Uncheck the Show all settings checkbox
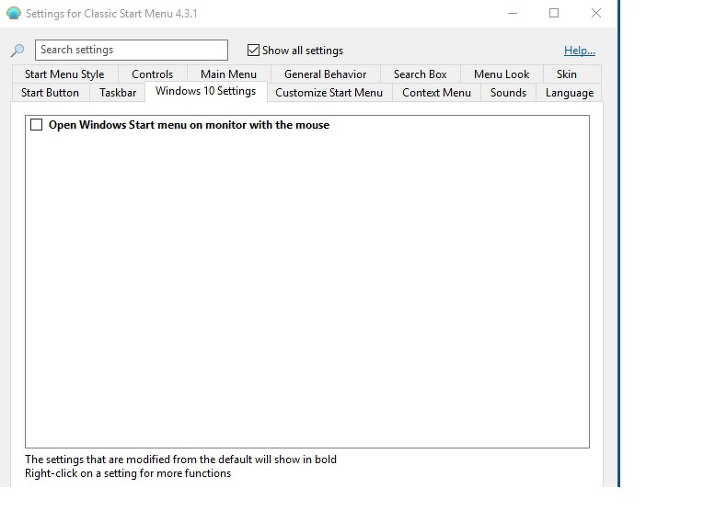The width and height of the screenshot is (715, 522). point(253,51)
